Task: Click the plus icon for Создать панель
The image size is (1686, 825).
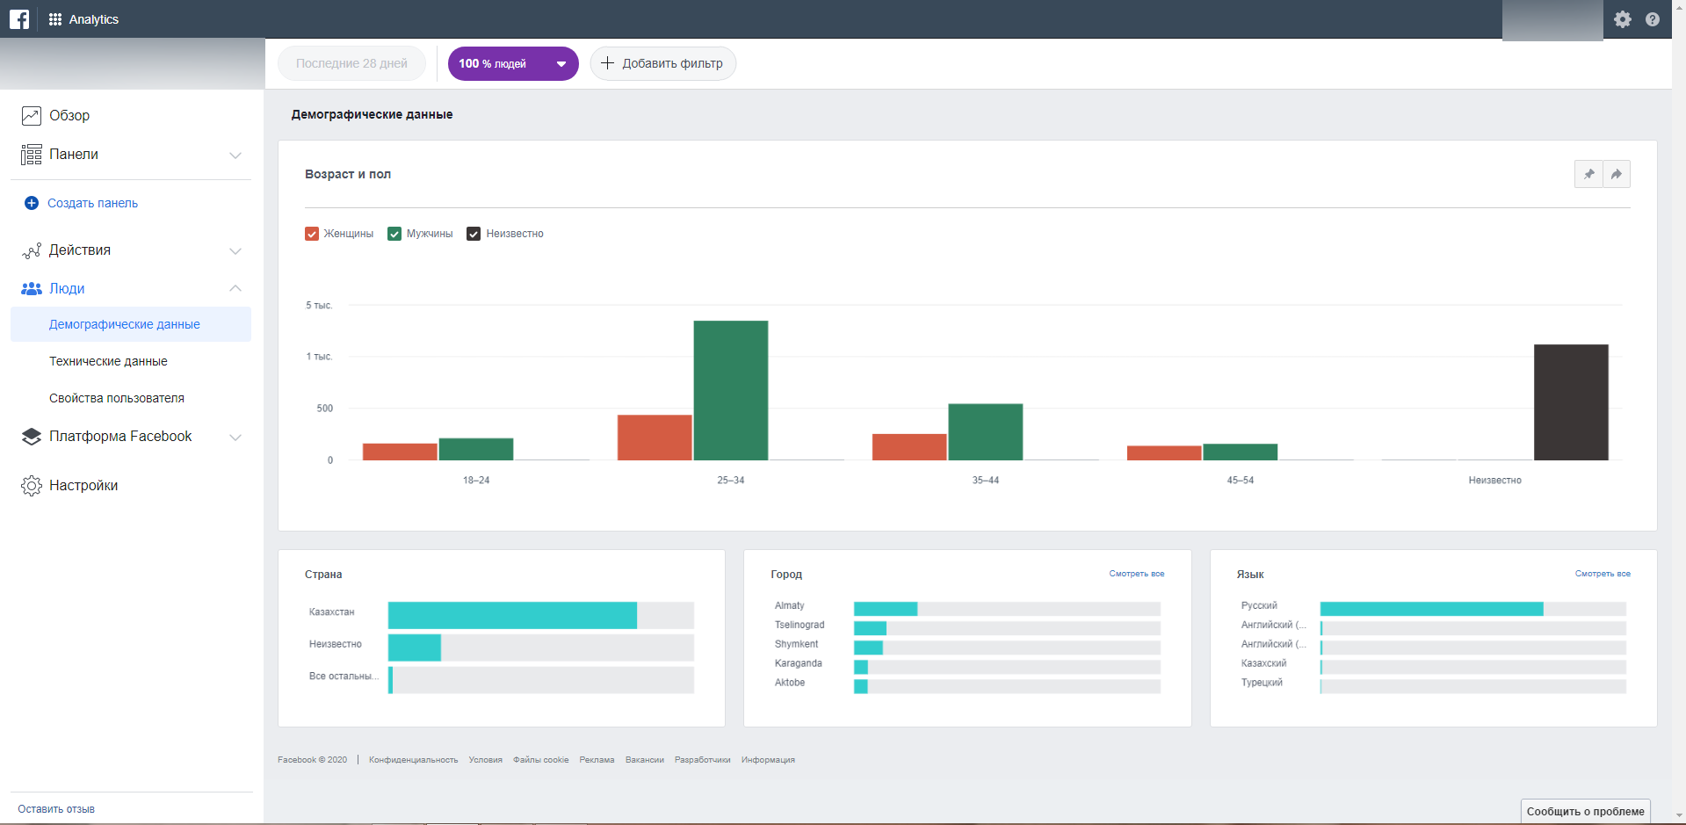Action: pos(32,203)
